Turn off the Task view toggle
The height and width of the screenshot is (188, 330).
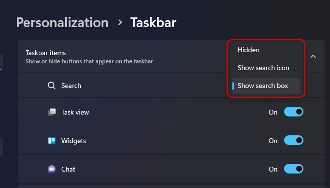(294, 112)
